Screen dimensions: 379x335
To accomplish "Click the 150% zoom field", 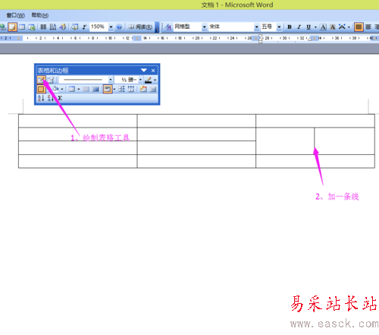I will 99,27.
